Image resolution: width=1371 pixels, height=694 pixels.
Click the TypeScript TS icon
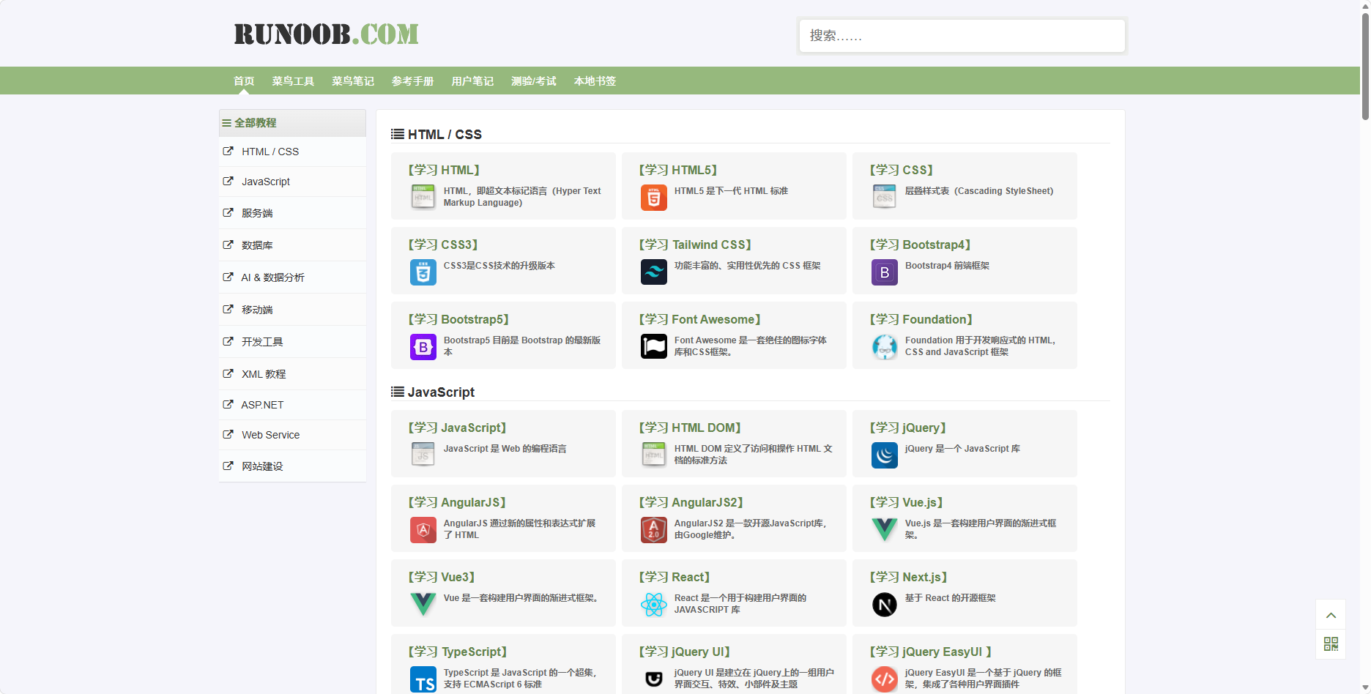423,679
